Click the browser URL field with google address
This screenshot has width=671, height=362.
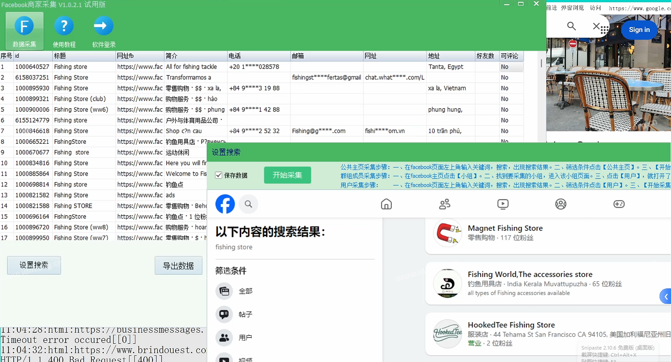pyautogui.click(x=639, y=8)
